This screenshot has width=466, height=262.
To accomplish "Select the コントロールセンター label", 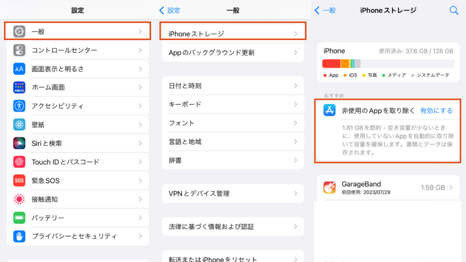I will [65, 50].
